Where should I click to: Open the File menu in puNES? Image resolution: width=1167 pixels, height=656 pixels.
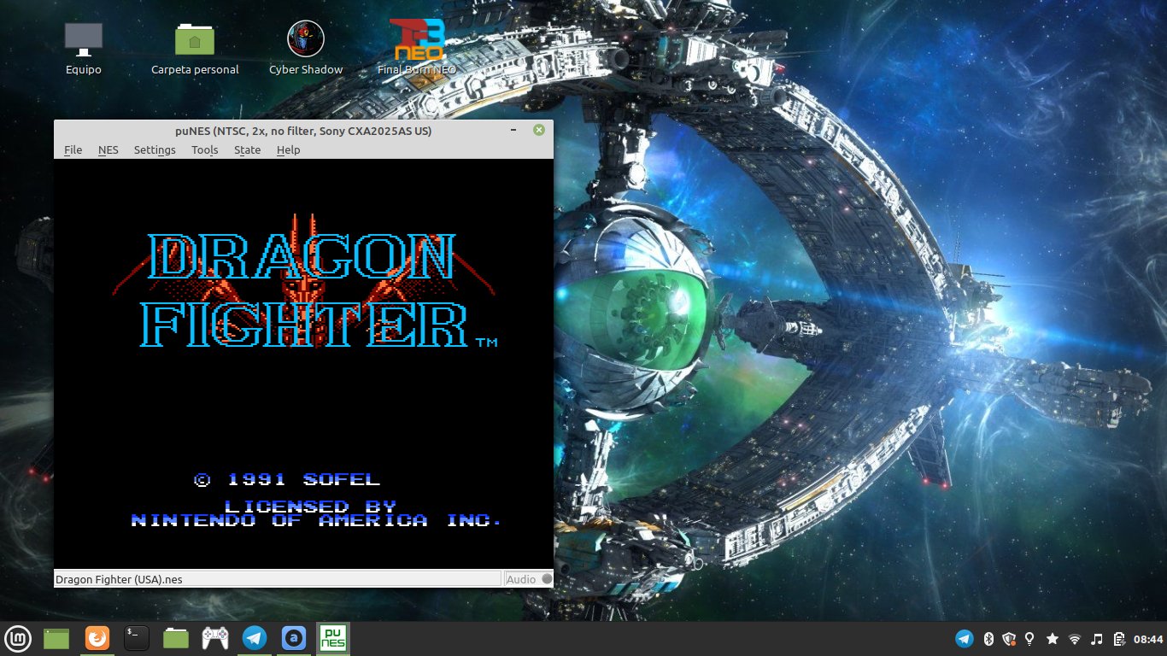pos(73,149)
